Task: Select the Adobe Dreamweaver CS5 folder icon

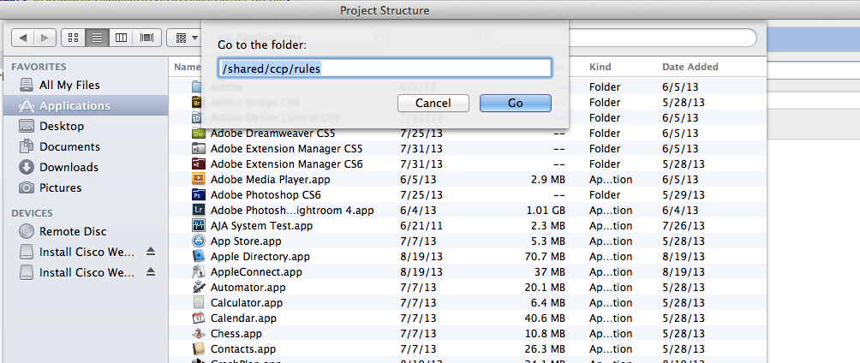Action: pyautogui.click(x=198, y=134)
